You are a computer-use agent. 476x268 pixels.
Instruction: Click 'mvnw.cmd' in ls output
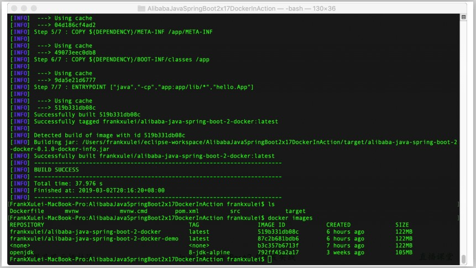134,211
